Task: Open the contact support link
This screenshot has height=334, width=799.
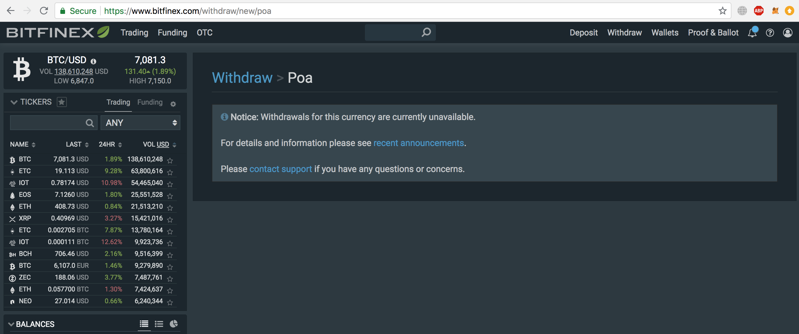Action: [280, 169]
